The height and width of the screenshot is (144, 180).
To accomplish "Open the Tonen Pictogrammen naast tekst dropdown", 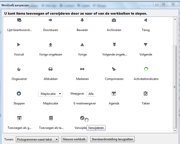I will (x=37, y=139).
